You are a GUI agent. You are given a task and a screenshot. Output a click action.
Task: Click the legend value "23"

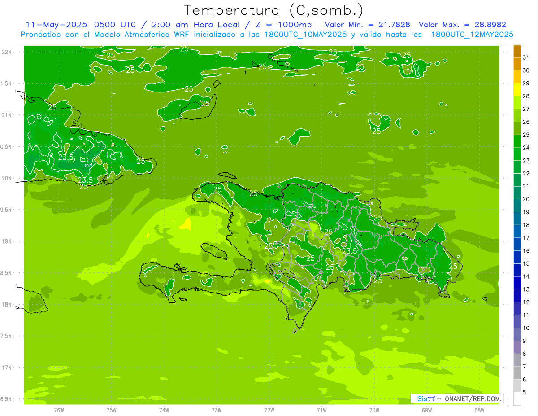tap(526, 161)
